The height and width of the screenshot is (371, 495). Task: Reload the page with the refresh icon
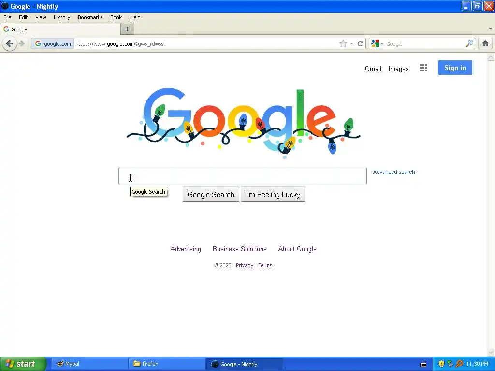click(x=360, y=43)
